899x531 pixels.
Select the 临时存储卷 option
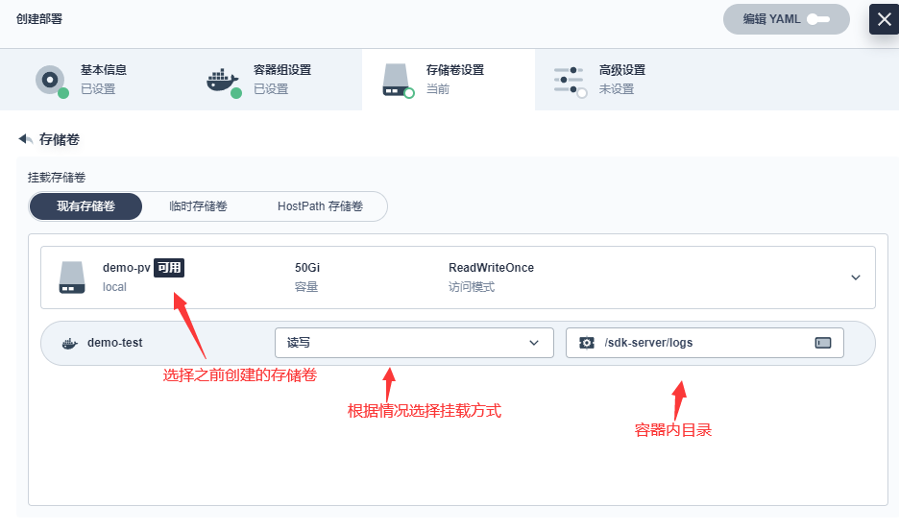198,206
